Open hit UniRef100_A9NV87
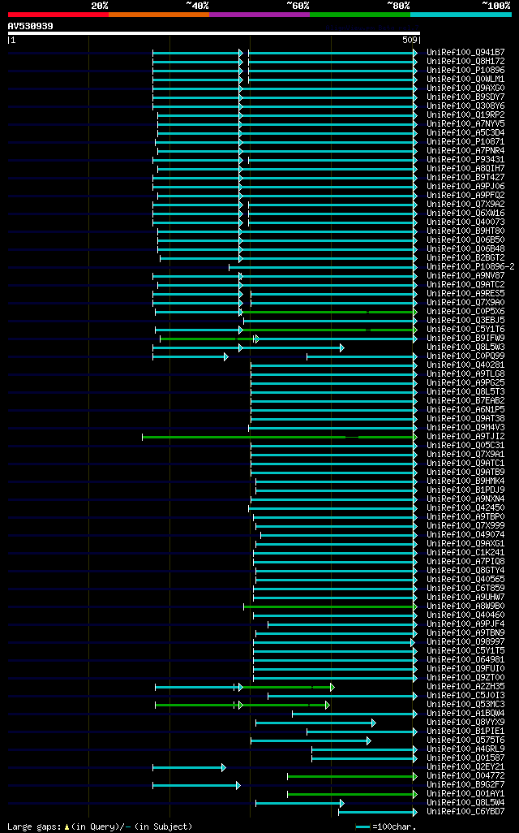 466,276
